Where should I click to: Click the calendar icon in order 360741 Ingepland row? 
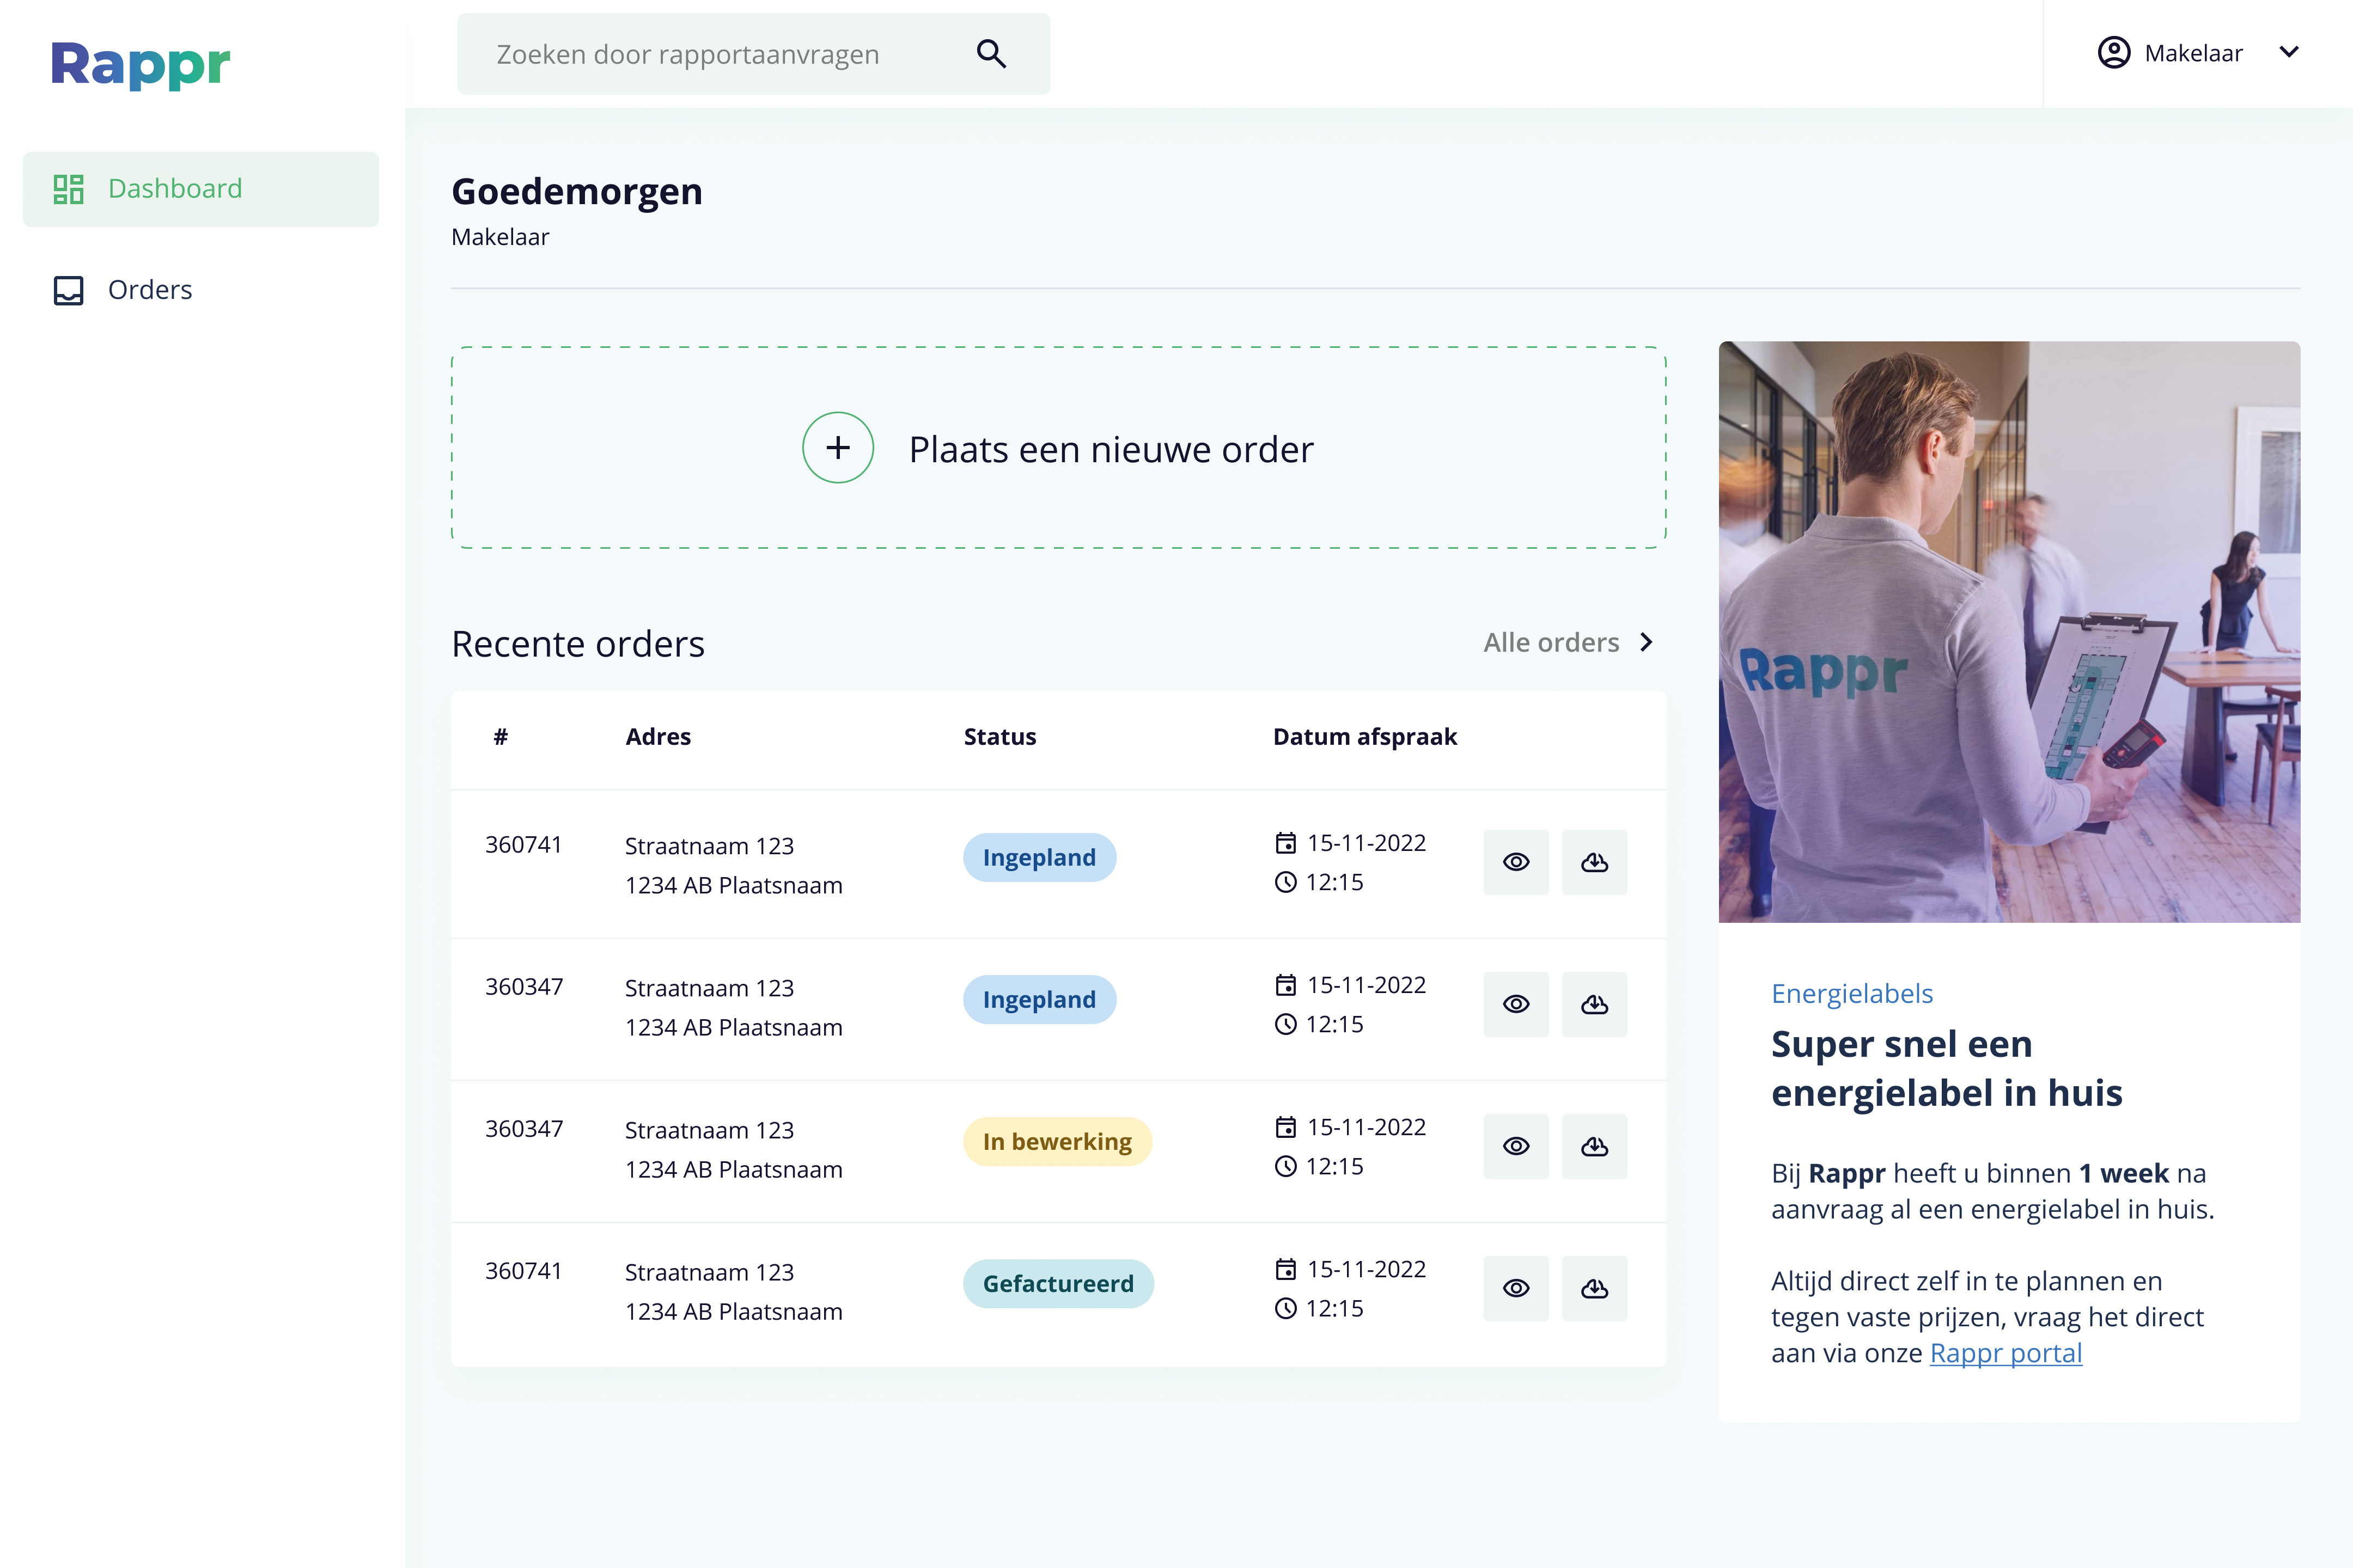1285,843
